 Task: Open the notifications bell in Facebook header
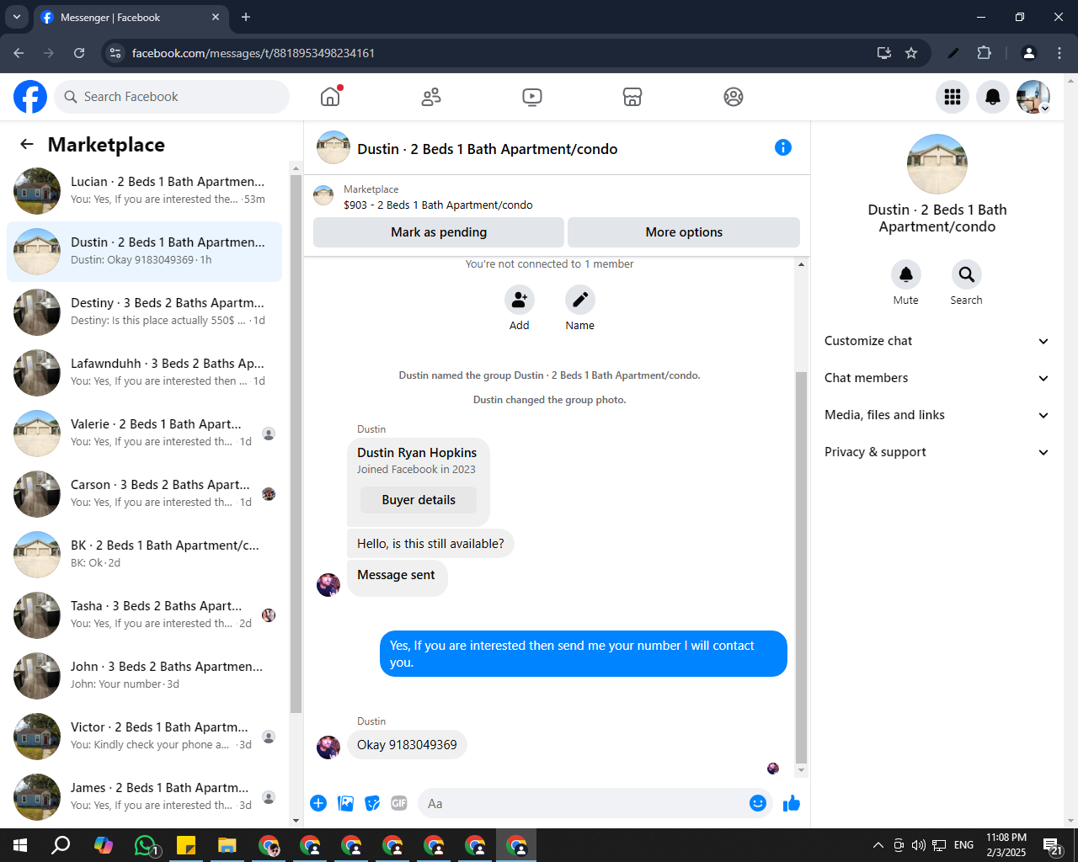(993, 97)
